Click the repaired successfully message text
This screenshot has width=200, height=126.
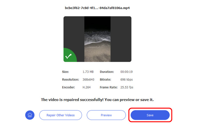pyautogui.click(x=97, y=100)
